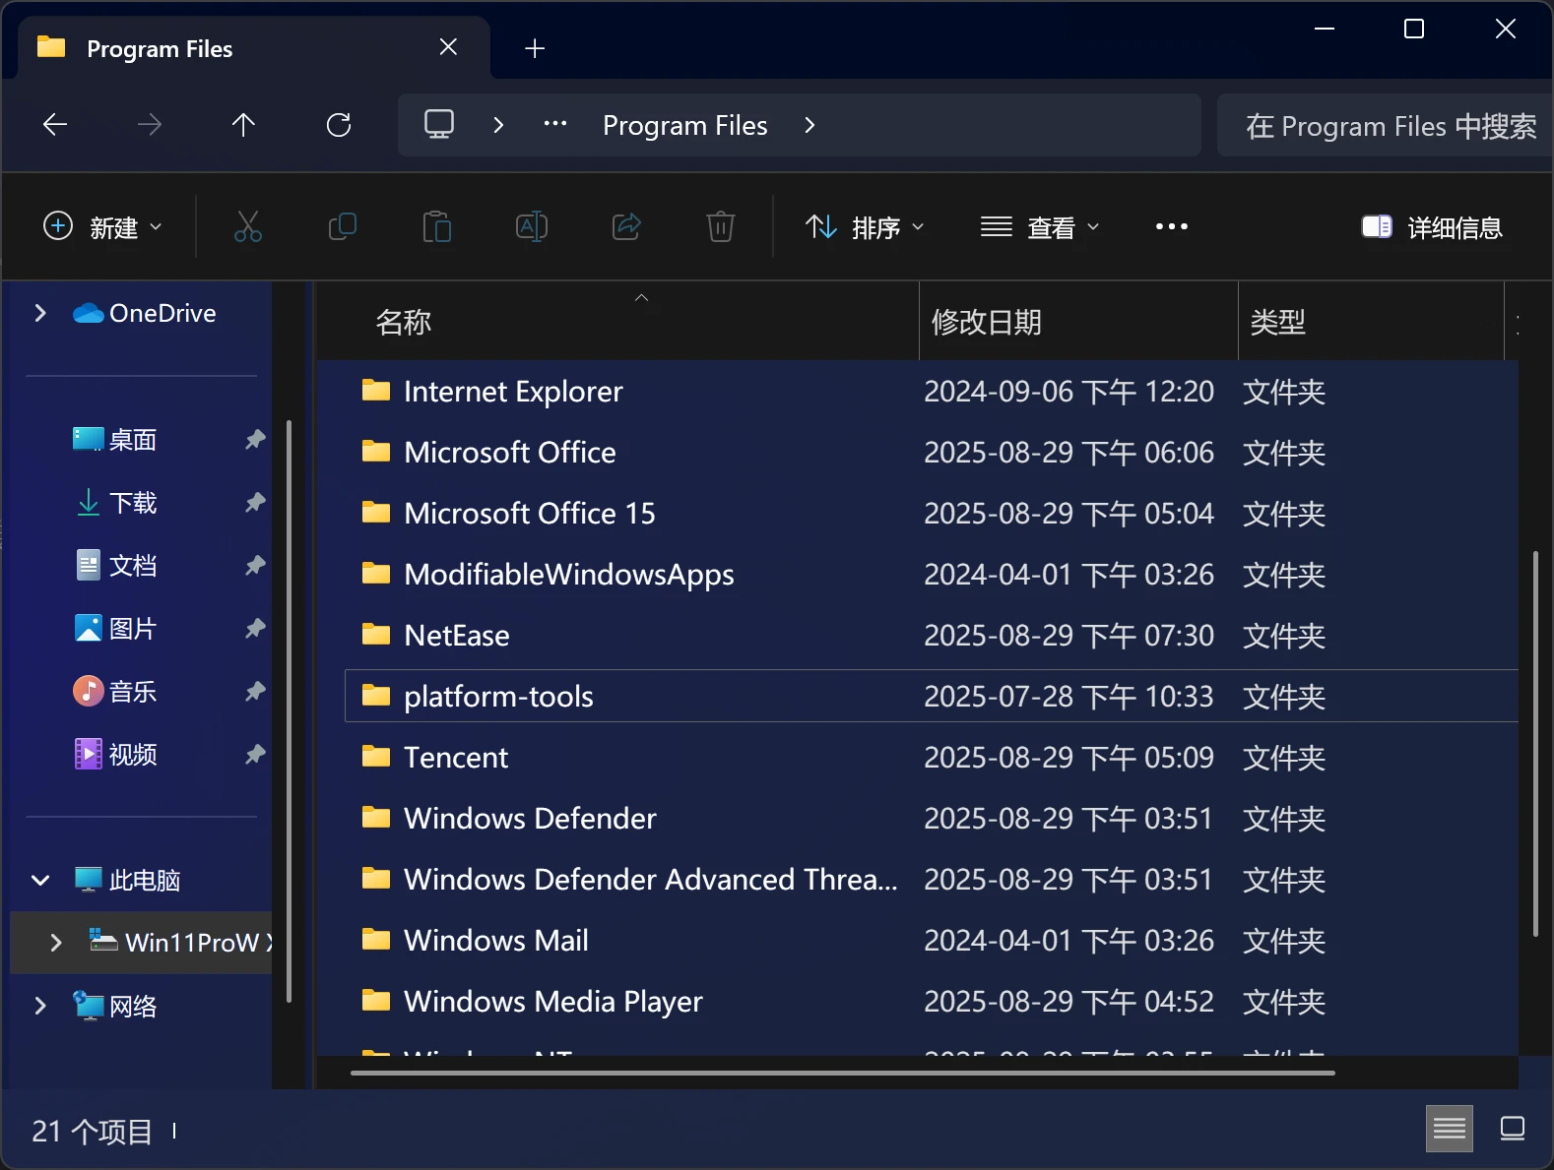1554x1170 pixels.
Task: Select the Microsoft Office 15 folder
Action: (x=932, y=513)
